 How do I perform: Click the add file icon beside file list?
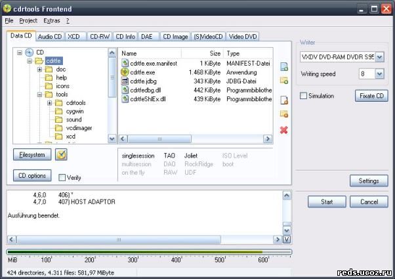click(284, 66)
